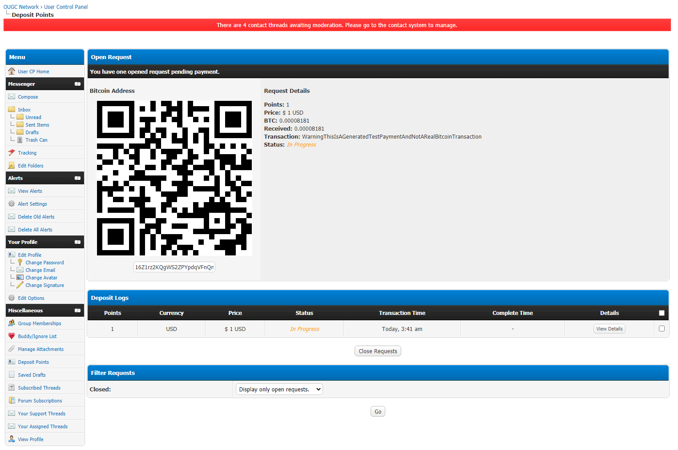The height and width of the screenshot is (450, 678).
Task: Click the Change Signature pencil icon
Action: (20, 285)
